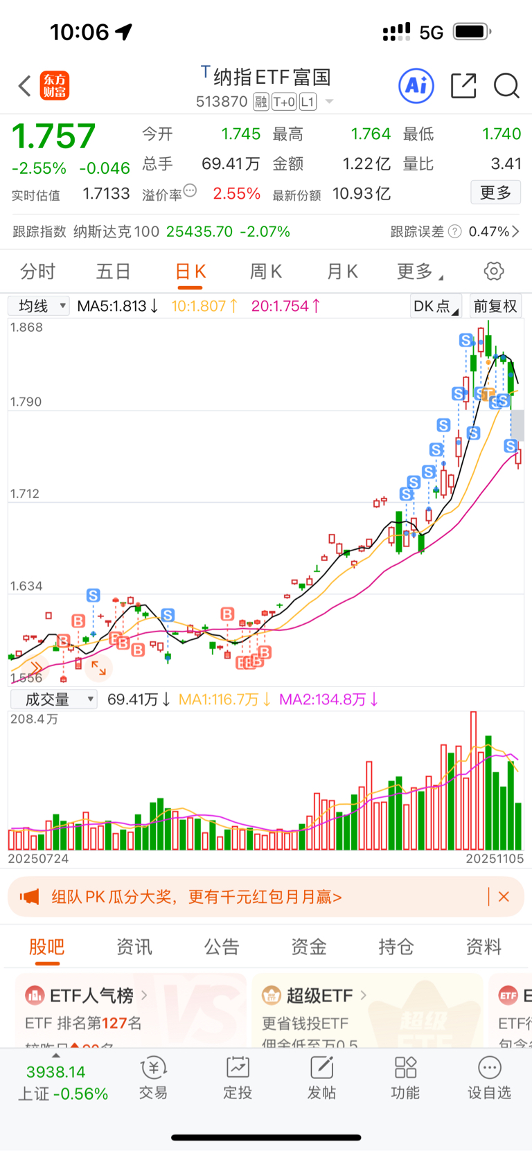
Task: Open the search magnifier icon
Action: coord(506,86)
